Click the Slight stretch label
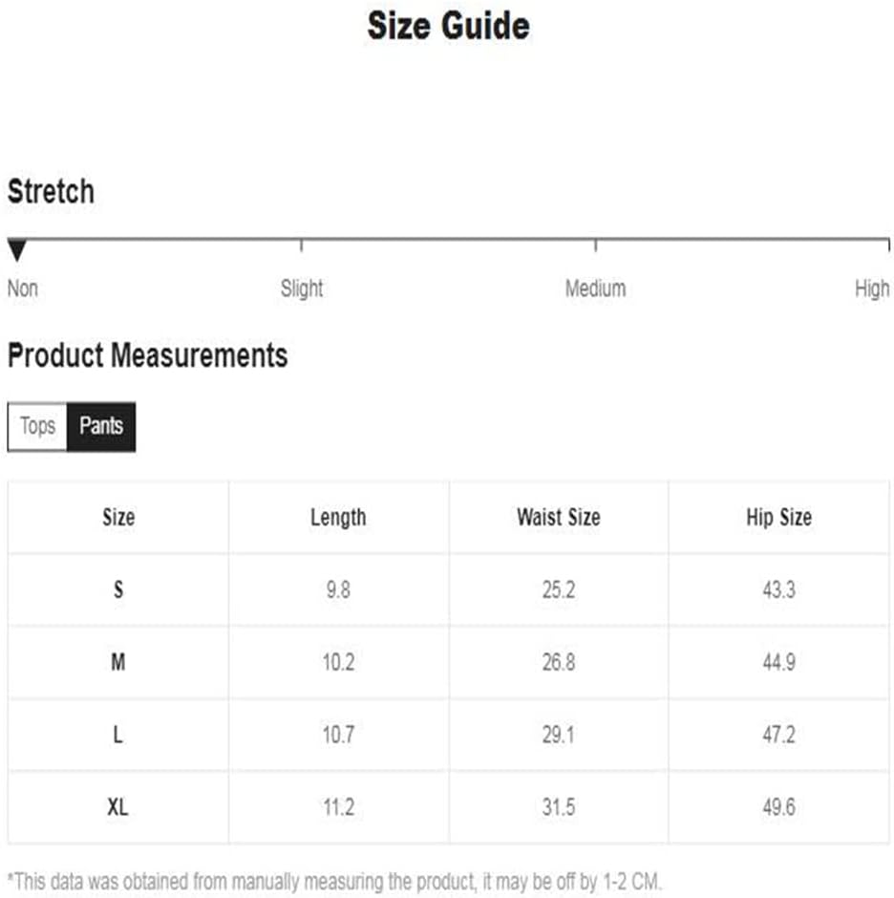Image resolution: width=894 pixels, height=898 pixels. click(301, 289)
